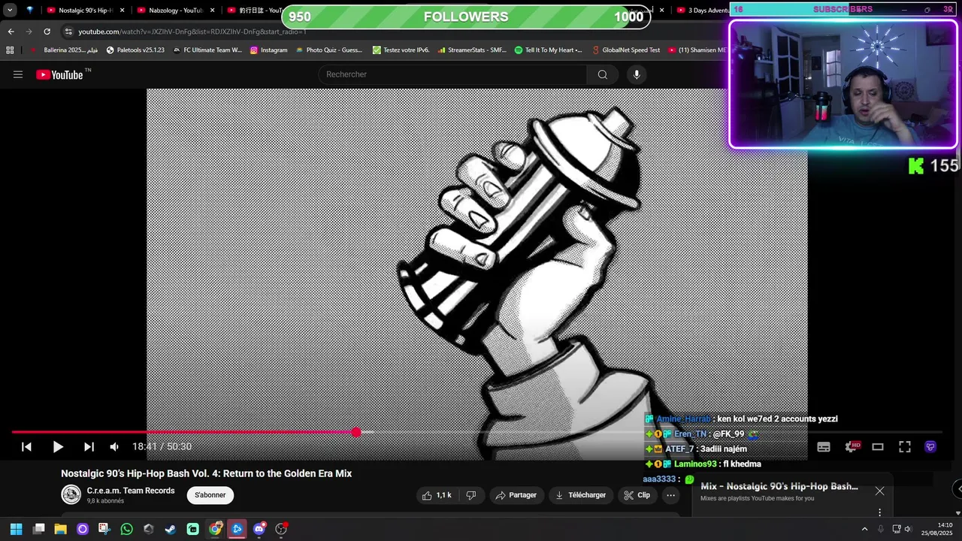Go to the previous video
This screenshot has width=962, height=541.
click(x=26, y=446)
